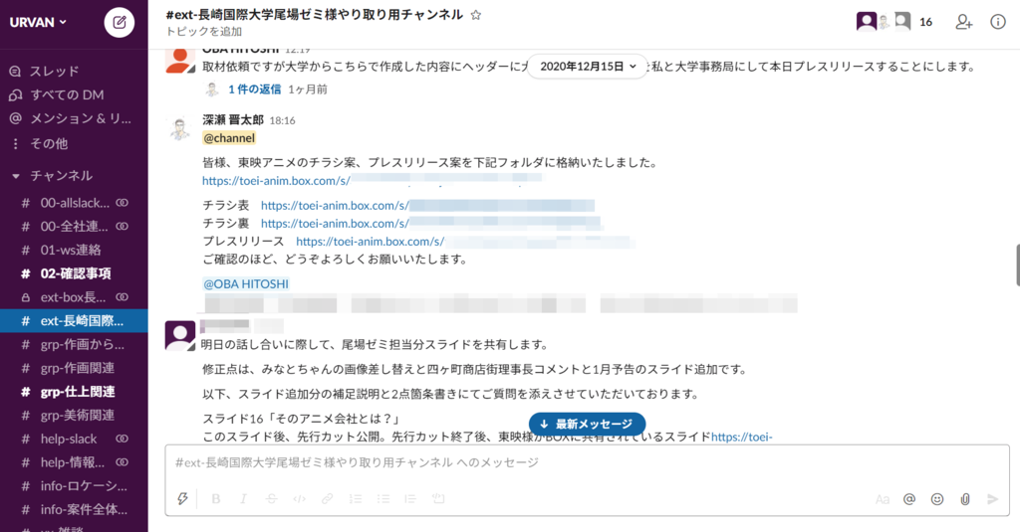Open the 2020年12月15日 date dropdown
Screen dimensions: 1020x532
click(x=588, y=67)
